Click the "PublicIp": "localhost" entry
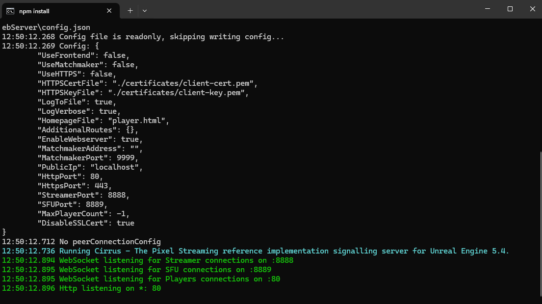 point(90,167)
